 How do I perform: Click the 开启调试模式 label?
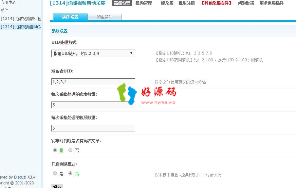pyautogui.click(x=64, y=164)
